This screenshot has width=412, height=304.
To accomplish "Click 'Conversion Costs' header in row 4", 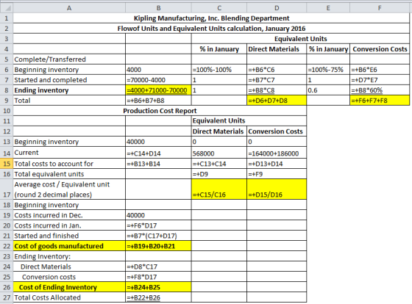I will click(x=380, y=49).
